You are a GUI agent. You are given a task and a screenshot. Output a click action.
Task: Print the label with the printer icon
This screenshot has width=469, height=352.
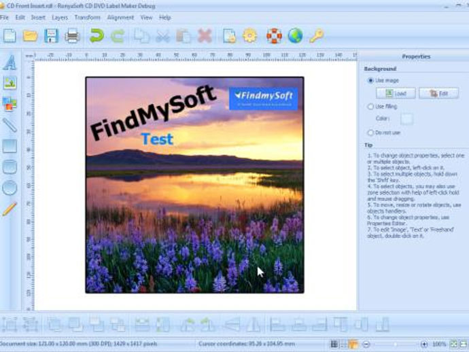[72, 36]
